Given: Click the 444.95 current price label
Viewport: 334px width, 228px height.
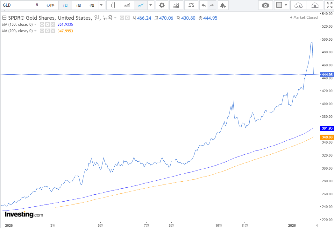Looking at the screenshot, I should click(327, 75).
